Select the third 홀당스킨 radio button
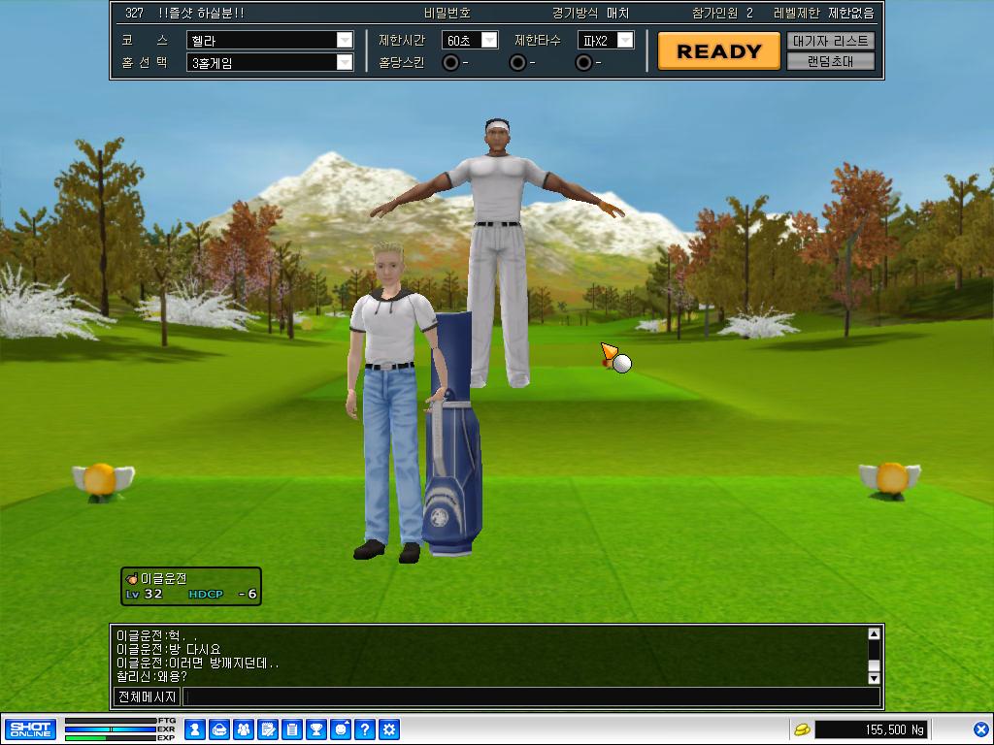994x745 pixels. [x=583, y=63]
